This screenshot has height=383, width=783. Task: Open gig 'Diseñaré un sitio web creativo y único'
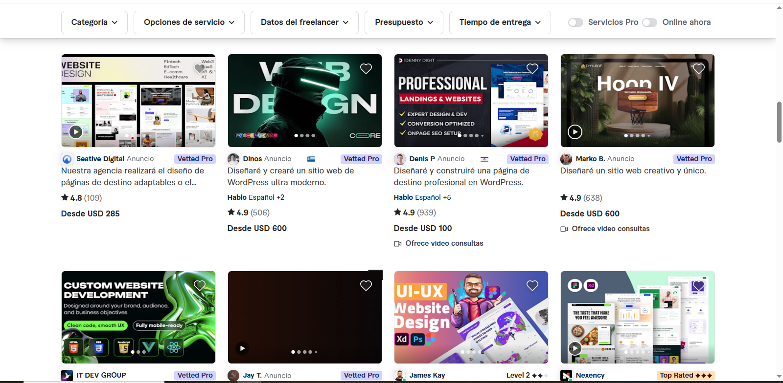click(x=633, y=171)
